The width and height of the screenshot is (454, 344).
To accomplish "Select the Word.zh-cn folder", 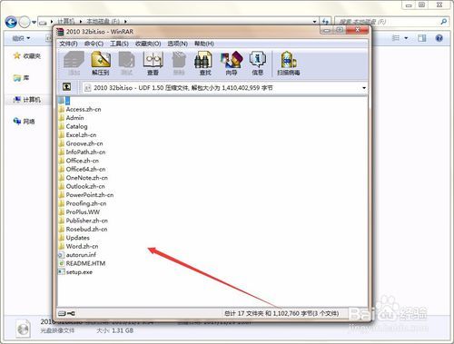I will (x=79, y=246).
